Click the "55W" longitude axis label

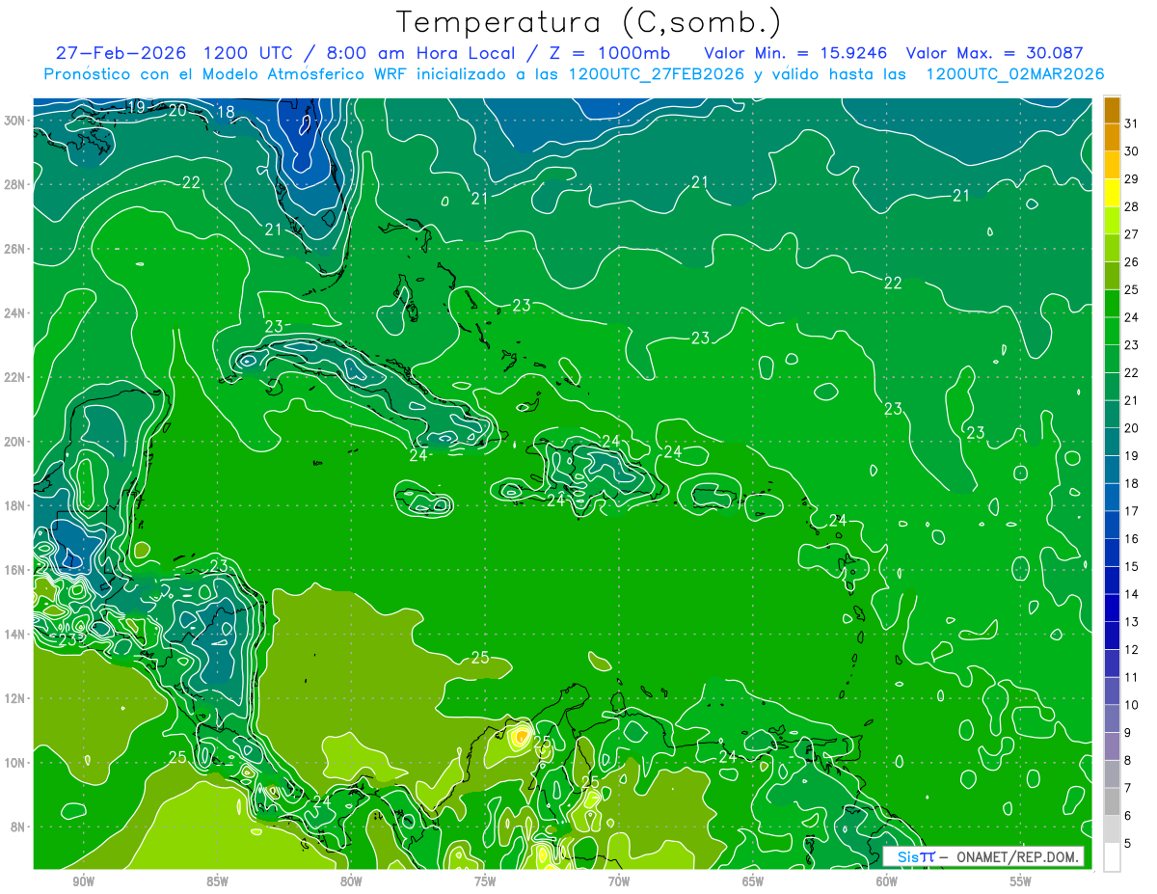coord(1021,882)
